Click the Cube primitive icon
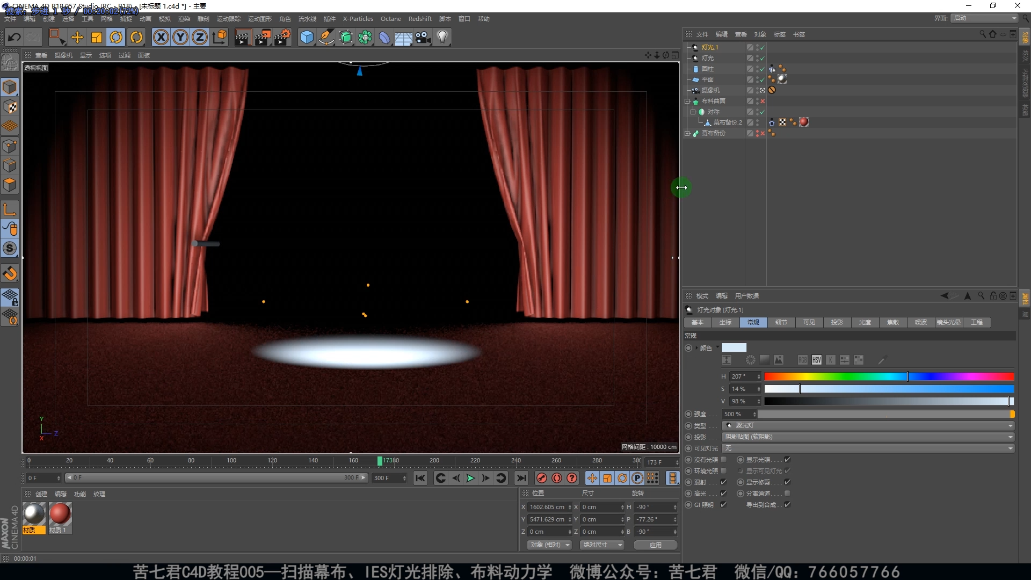1031x580 pixels. pos(307,37)
